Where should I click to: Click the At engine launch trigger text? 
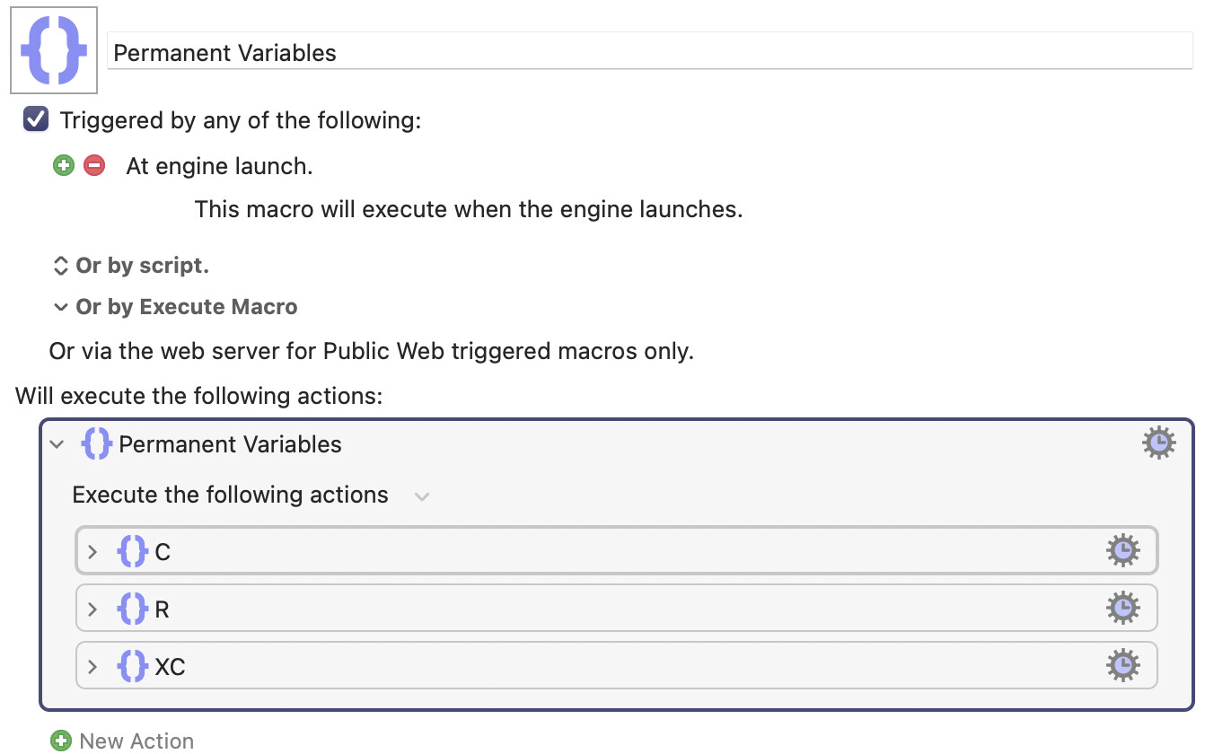[220, 166]
